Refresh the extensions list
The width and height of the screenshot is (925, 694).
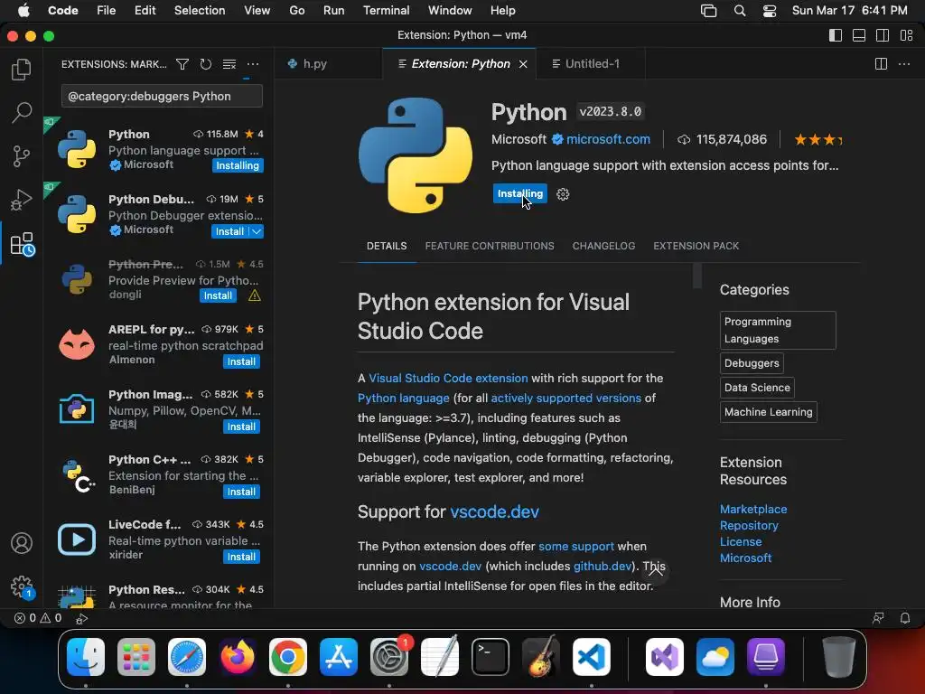(205, 64)
